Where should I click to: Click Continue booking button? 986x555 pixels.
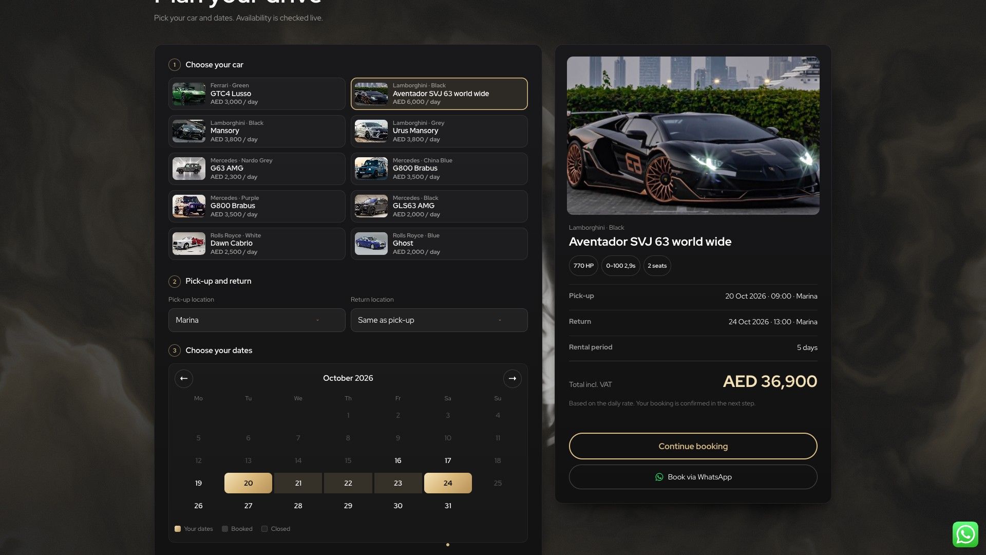[693, 446]
